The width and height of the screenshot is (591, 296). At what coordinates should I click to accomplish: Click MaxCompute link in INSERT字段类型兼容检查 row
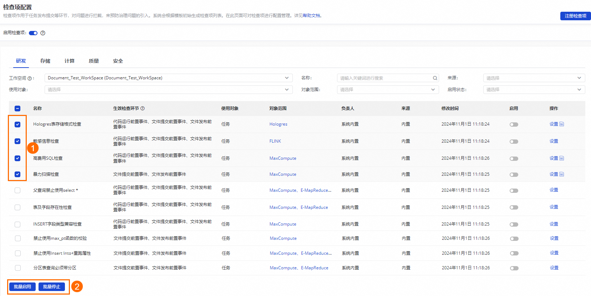[283, 224]
